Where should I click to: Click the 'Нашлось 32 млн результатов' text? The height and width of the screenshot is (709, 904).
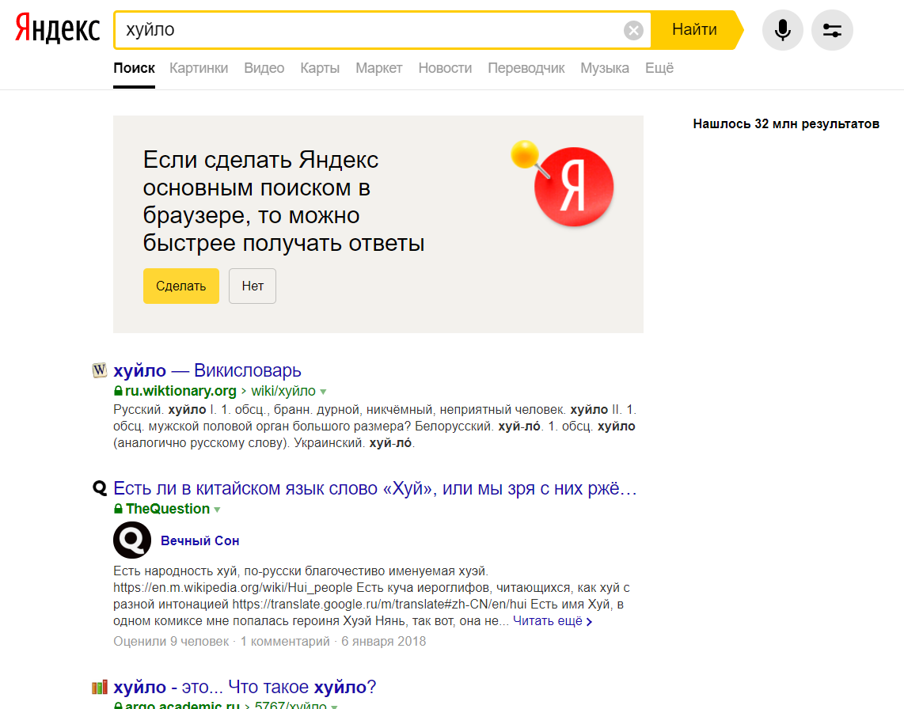tap(786, 124)
